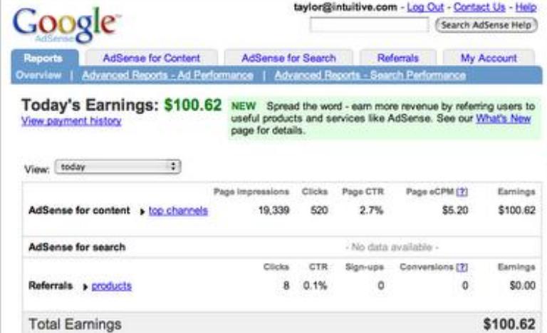Click the help [?] next to Page eCPM
This screenshot has width=547, height=333.
pyautogui.click(x=462, y=192)
